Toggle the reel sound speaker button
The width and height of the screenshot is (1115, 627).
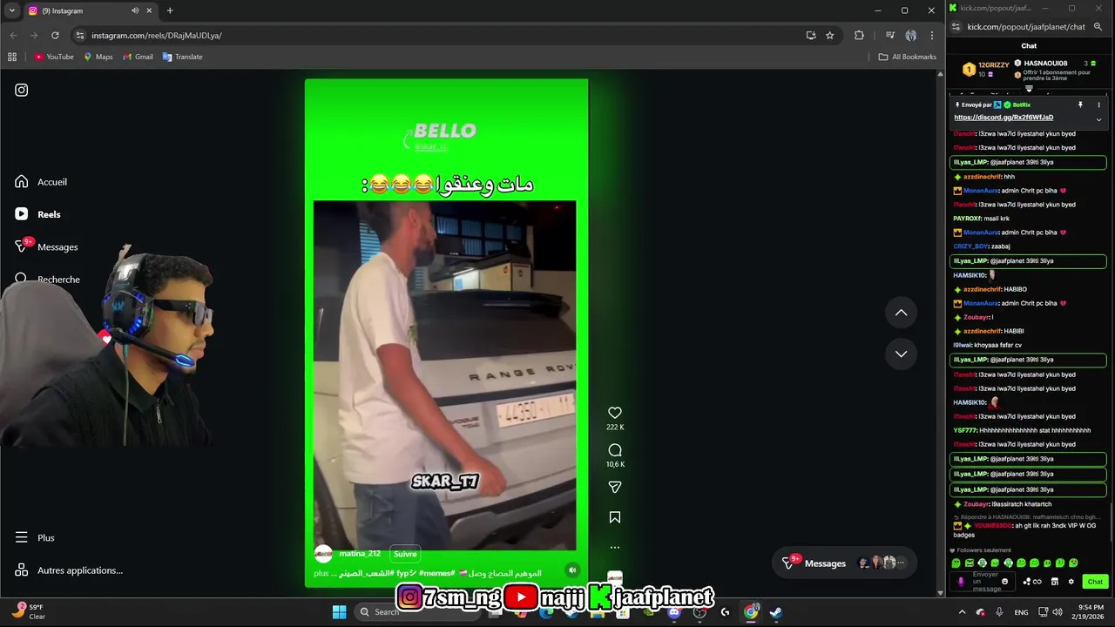pyautogui.click(x=572, y=570)
